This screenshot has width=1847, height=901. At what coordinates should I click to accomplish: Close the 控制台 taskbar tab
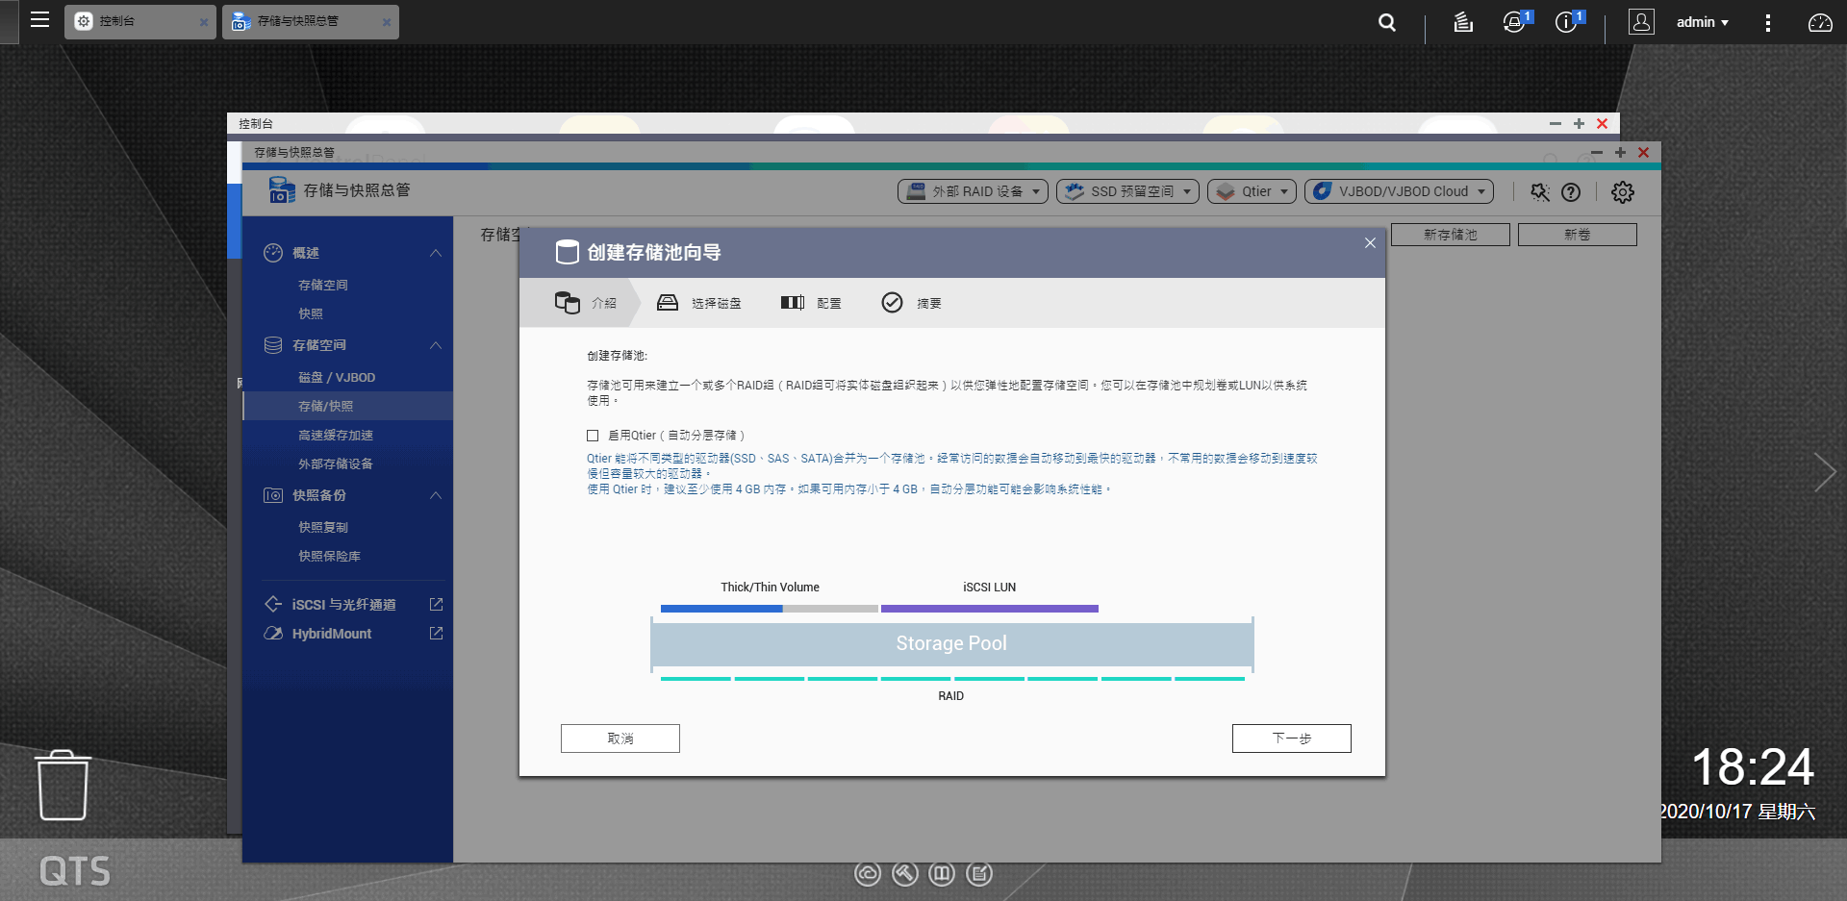204,22
